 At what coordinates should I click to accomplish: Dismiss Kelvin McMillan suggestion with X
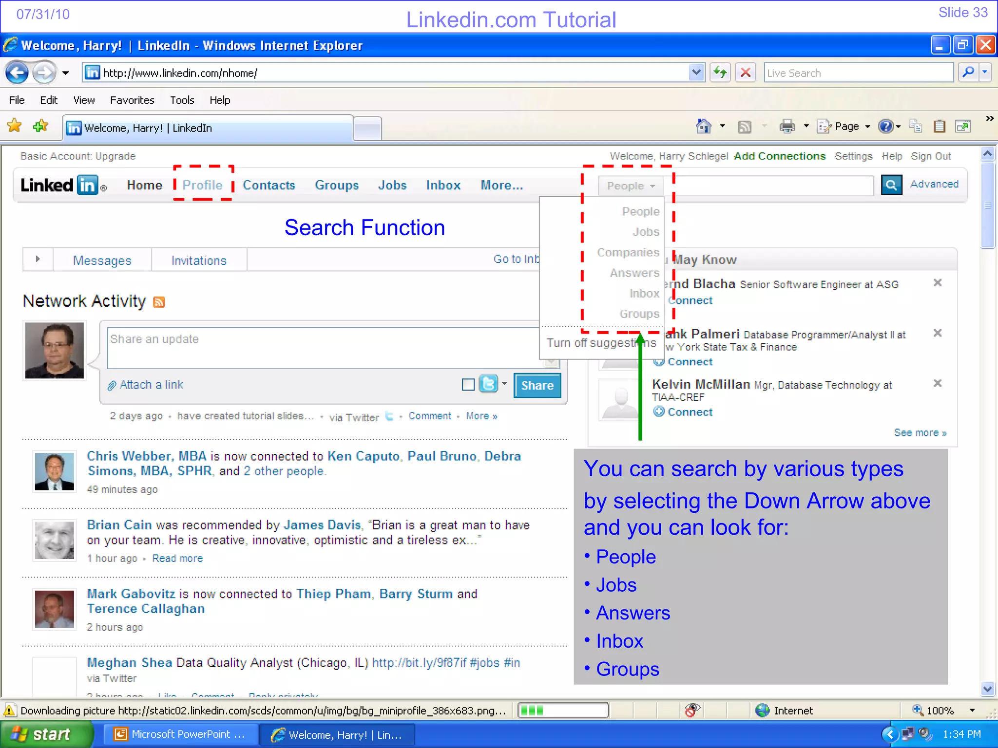pos(937,383)
